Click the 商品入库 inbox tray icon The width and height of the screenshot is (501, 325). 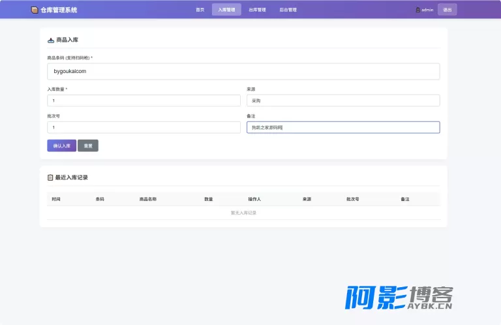[x=51, y=40]
